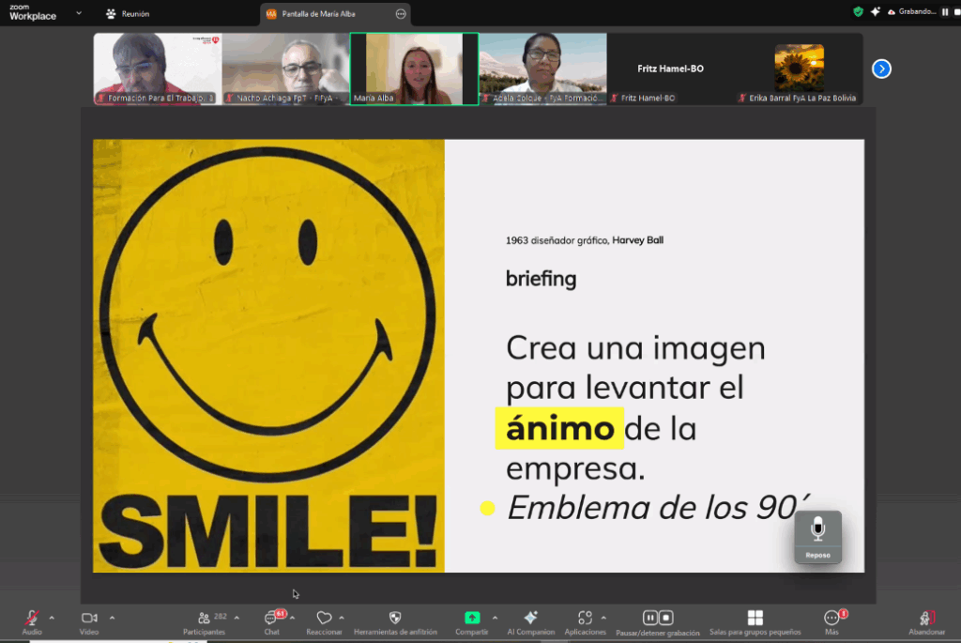The image size is (961, 643).
Task: Expand the Reaccionar options arrow
Action: (342, 618)
